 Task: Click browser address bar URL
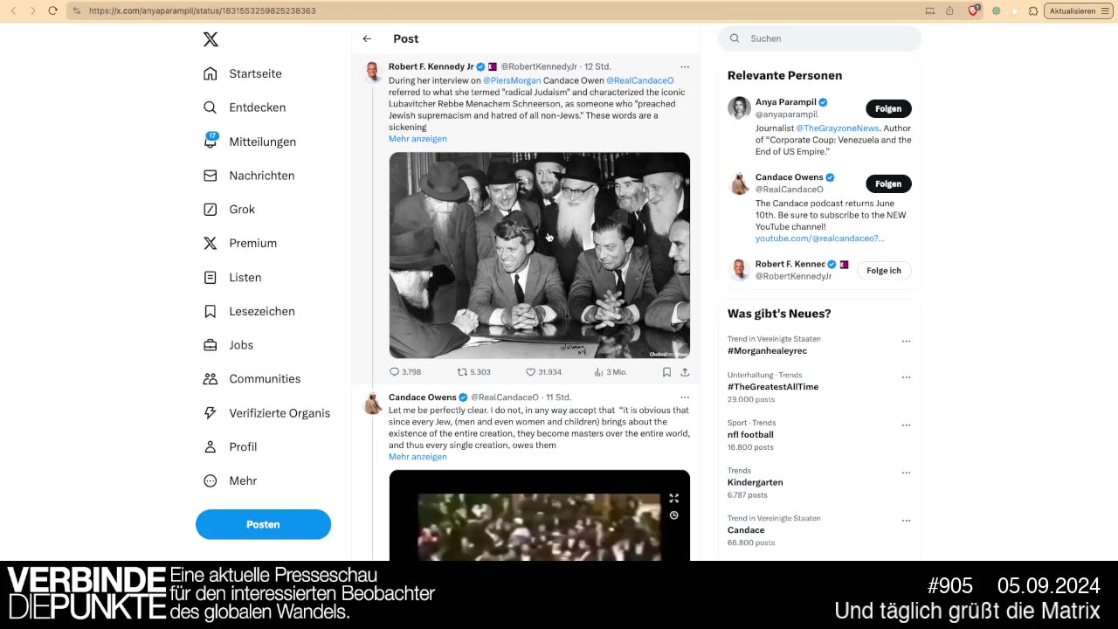(203, 10)
